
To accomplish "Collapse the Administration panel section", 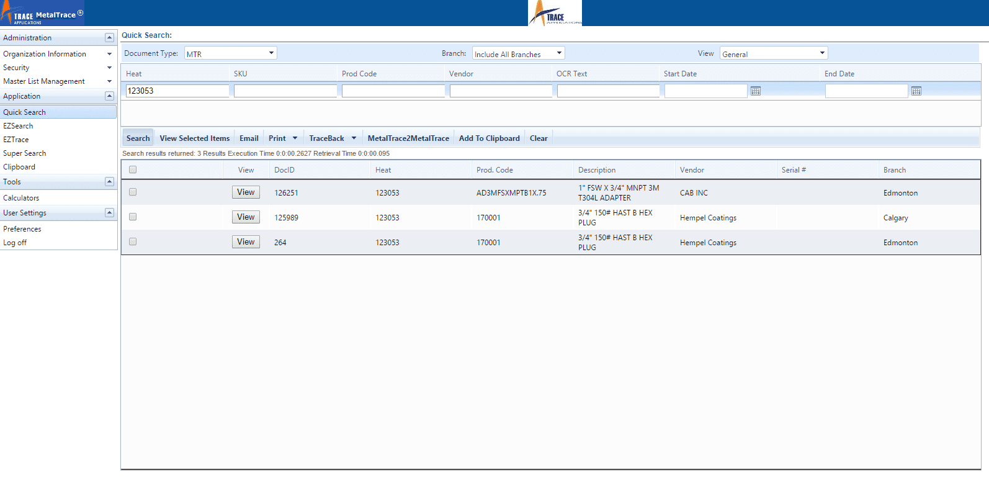I will pos(109,38).
